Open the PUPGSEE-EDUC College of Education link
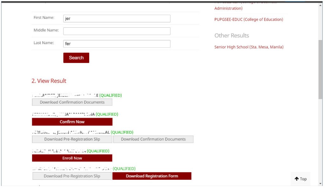This screenshot has width=325, height=188. tap(249, 19)
